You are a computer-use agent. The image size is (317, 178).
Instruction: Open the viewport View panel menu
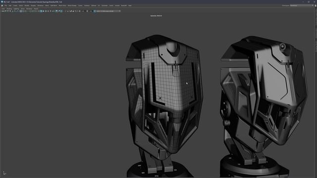click(x=3, y=9)
